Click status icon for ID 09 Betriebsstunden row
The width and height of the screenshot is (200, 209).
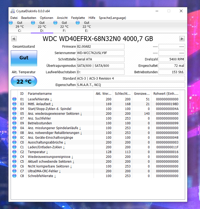click(x=14, y=123)
